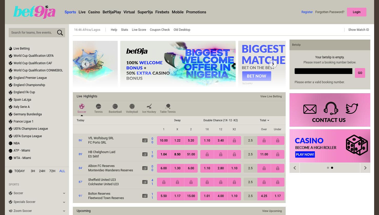Click the envelope email icon in Contact Us
The width and height of the screenshot is (379, 215).
(310, 109)
